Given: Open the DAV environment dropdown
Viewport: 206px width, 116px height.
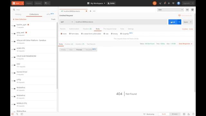Looking at the screenshot, I should pyautogui.click(x=170, y=10).
